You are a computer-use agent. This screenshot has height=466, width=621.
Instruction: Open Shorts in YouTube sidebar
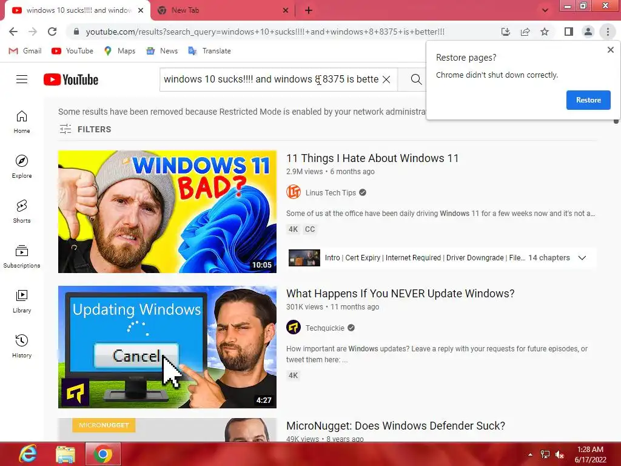click(x=22, y=212)
